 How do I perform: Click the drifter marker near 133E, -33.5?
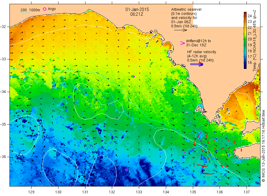click(x=134, y=77)
